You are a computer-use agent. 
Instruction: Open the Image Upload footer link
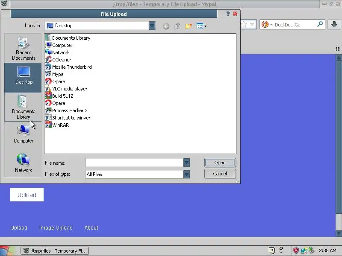click(56, 228)
